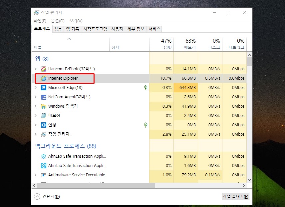Click the 간단히(D) fewer details link
The height and width of the screenshot is (207, 285).
[51, 196]
